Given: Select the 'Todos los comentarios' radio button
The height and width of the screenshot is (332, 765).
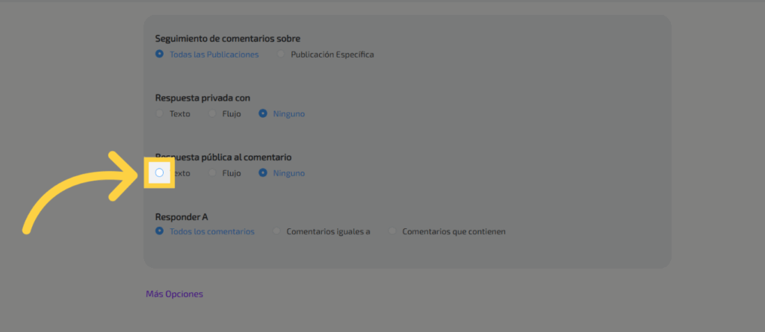Looking at the screenshot, I should 159,231.
